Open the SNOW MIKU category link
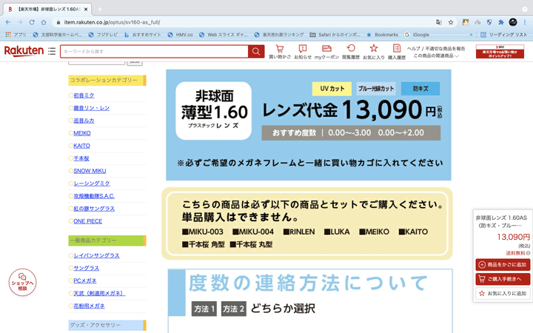This screenshot has height=333, width=533. (90, 171)
